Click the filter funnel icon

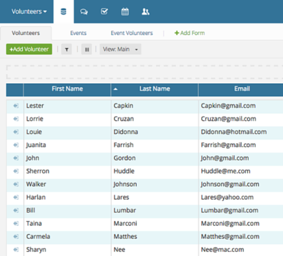click(67, 49)
